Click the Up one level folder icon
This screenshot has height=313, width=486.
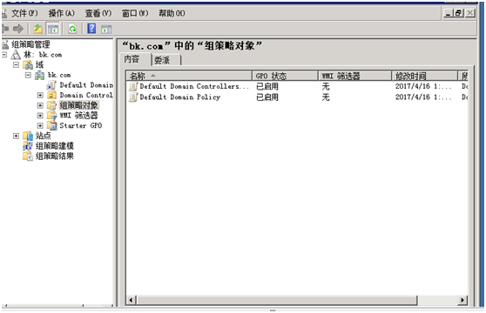[37, 29]
